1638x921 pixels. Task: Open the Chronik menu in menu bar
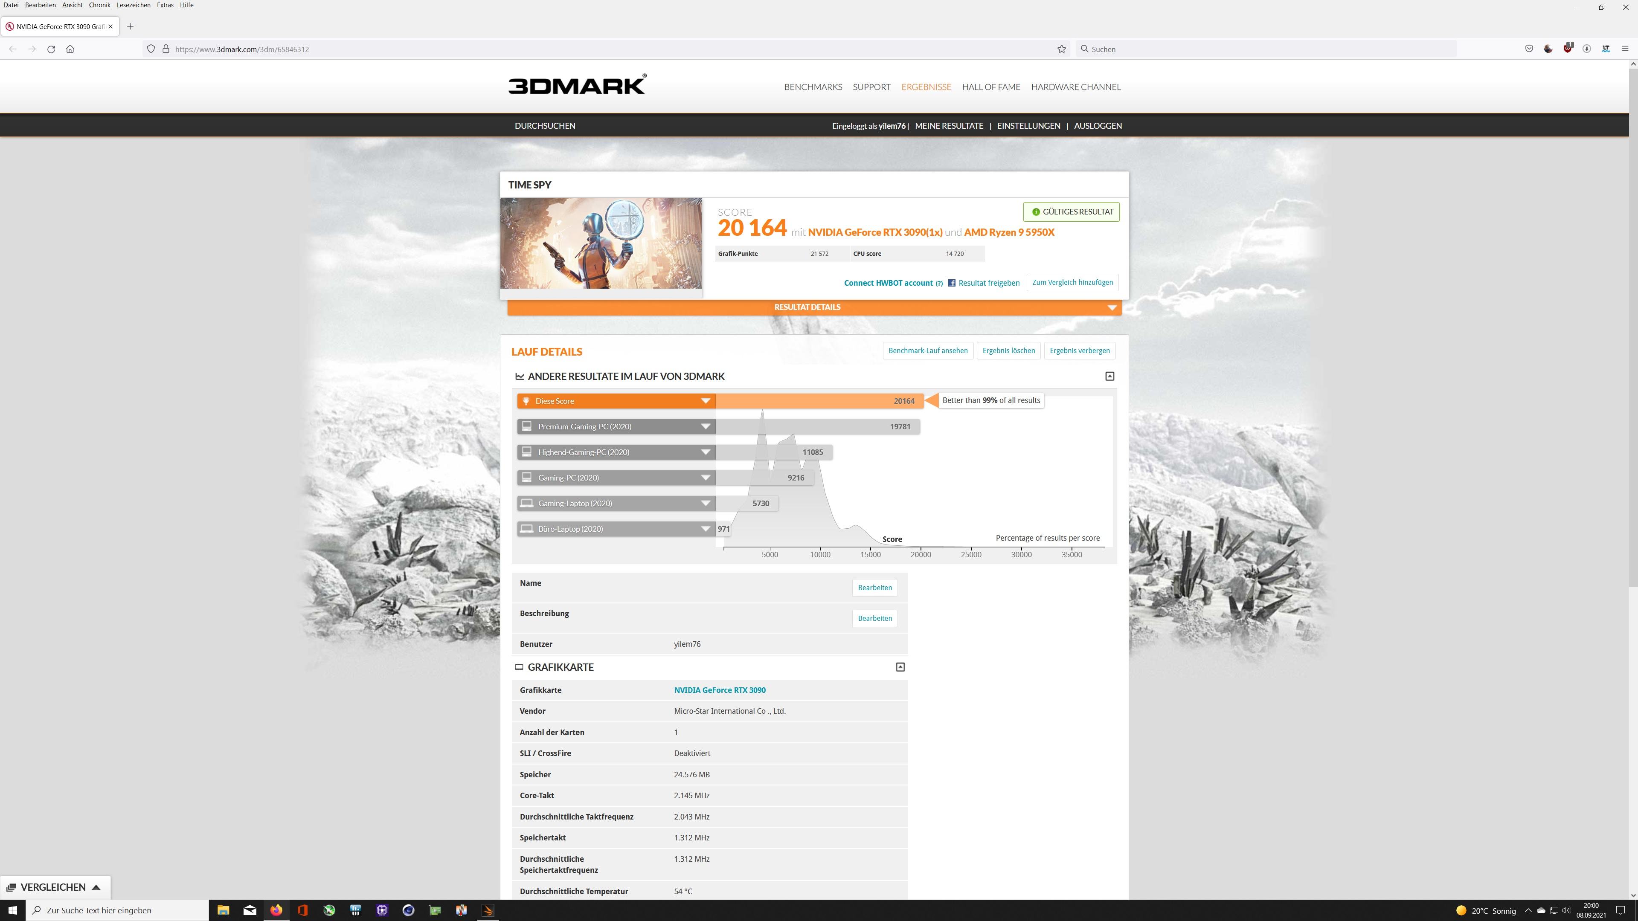pyautogui.click(x=99, y=5)
